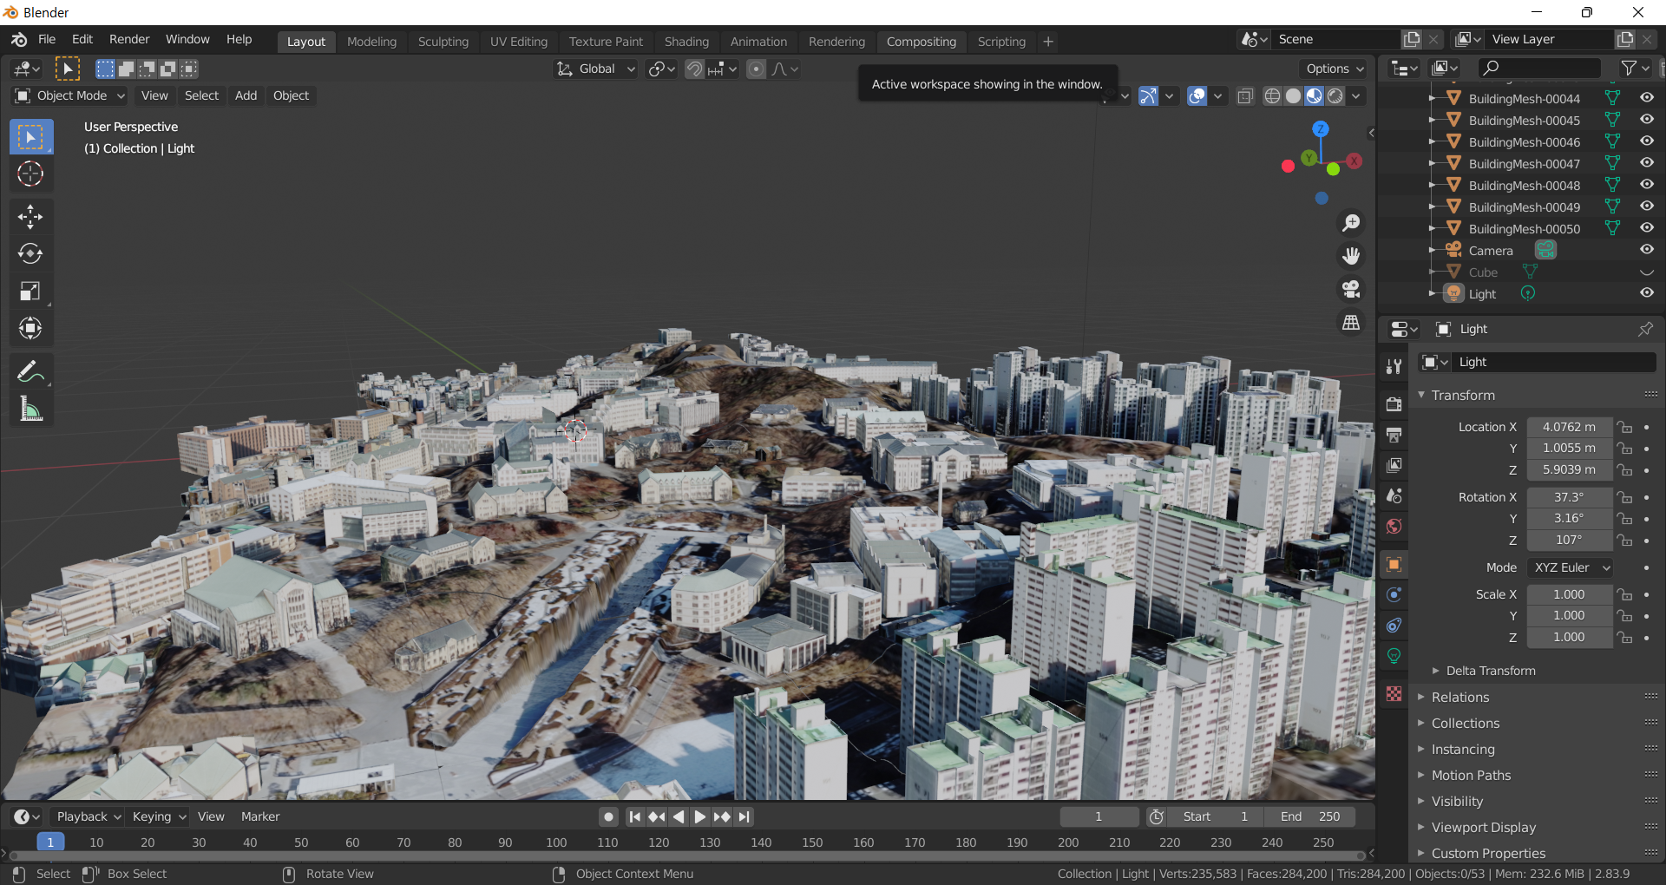Toggle viewport overlays display

pos(1197,96)
